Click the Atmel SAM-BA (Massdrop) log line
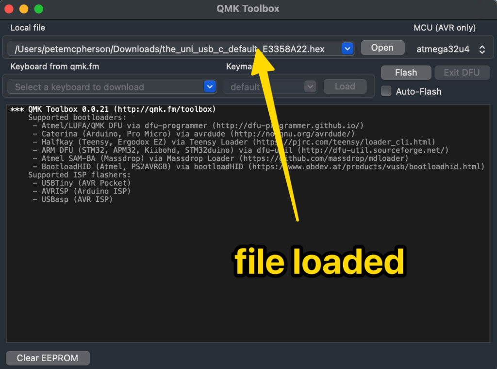Viewport: 497px width, 369px height. point(221,158)
